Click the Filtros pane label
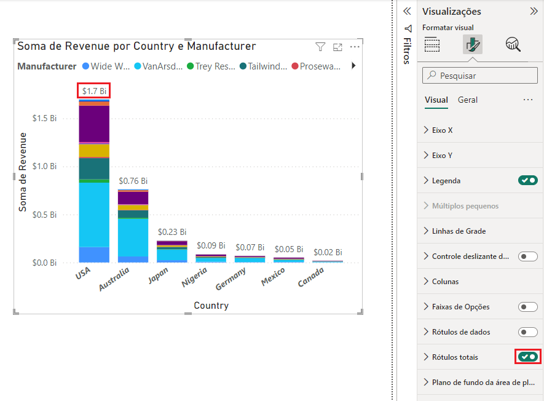Image resolution: width=544 pixels, height=401 pixels. (x=408, y=51)
